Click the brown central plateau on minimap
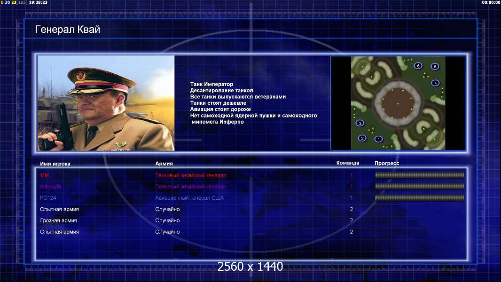The width and height of the screenshot is (501, 282). [398, 103]
